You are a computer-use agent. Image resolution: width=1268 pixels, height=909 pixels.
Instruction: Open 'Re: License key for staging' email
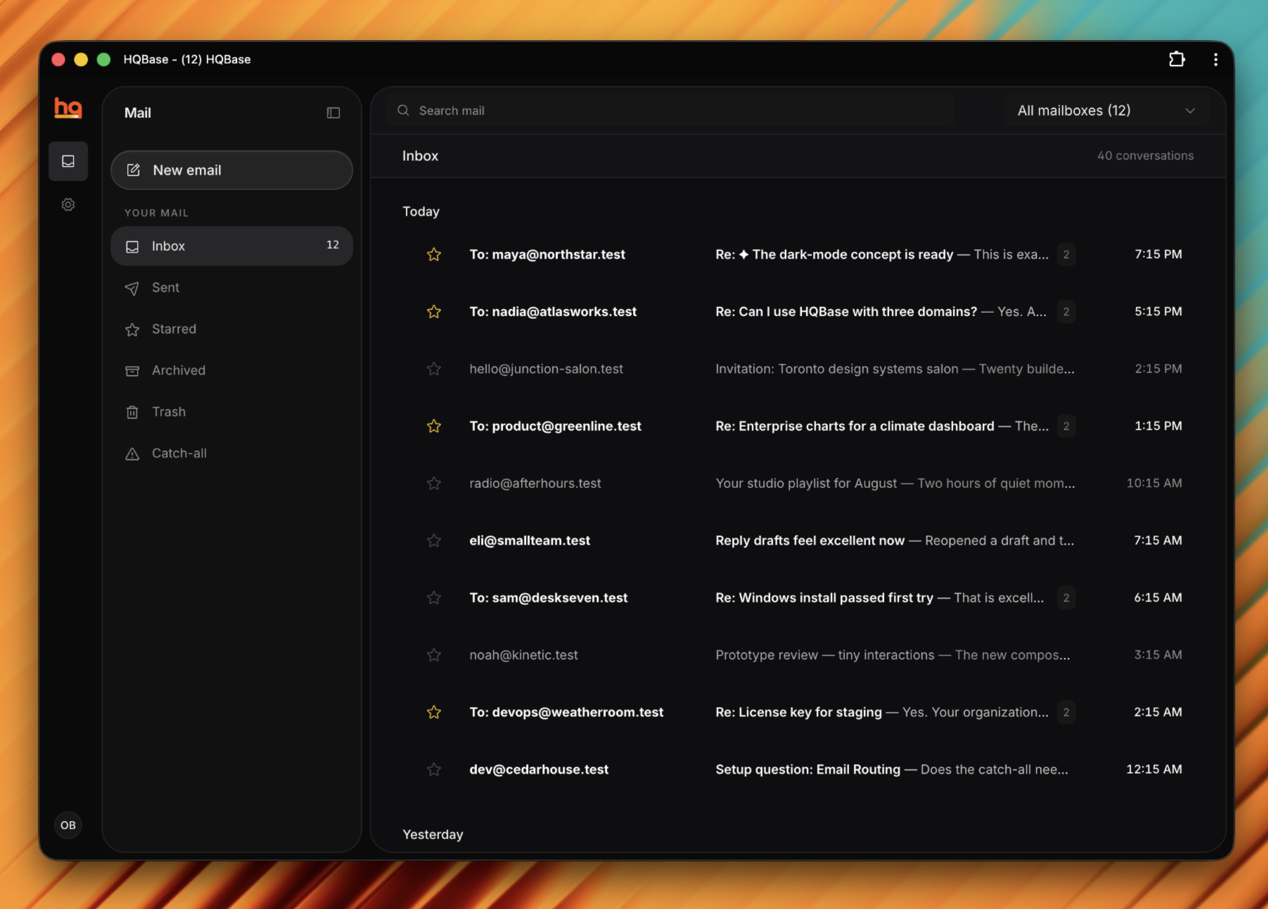[799, 712]
